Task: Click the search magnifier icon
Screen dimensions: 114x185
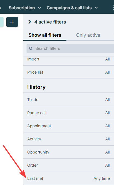Action: pyautogui.click(x=31, y=48)
